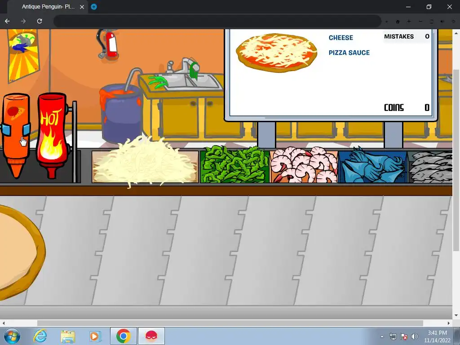Open the Action Center flag icon
This screenshot has width=460, height=345.
404,336
